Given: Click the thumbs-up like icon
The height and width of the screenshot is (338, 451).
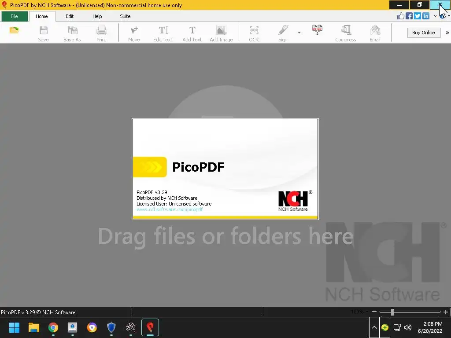Looking at the screenshot, I should point(401,16).
